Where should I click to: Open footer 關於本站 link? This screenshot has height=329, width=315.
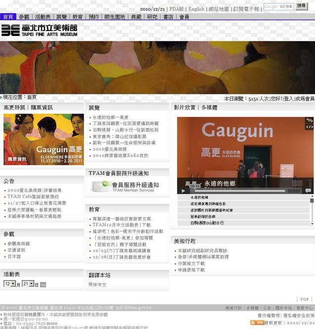coord(284,308)
